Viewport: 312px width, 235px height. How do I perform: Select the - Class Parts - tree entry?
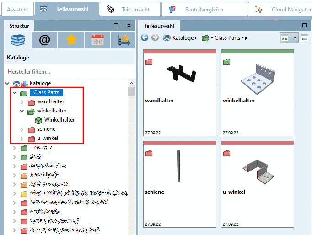[46, 92]
